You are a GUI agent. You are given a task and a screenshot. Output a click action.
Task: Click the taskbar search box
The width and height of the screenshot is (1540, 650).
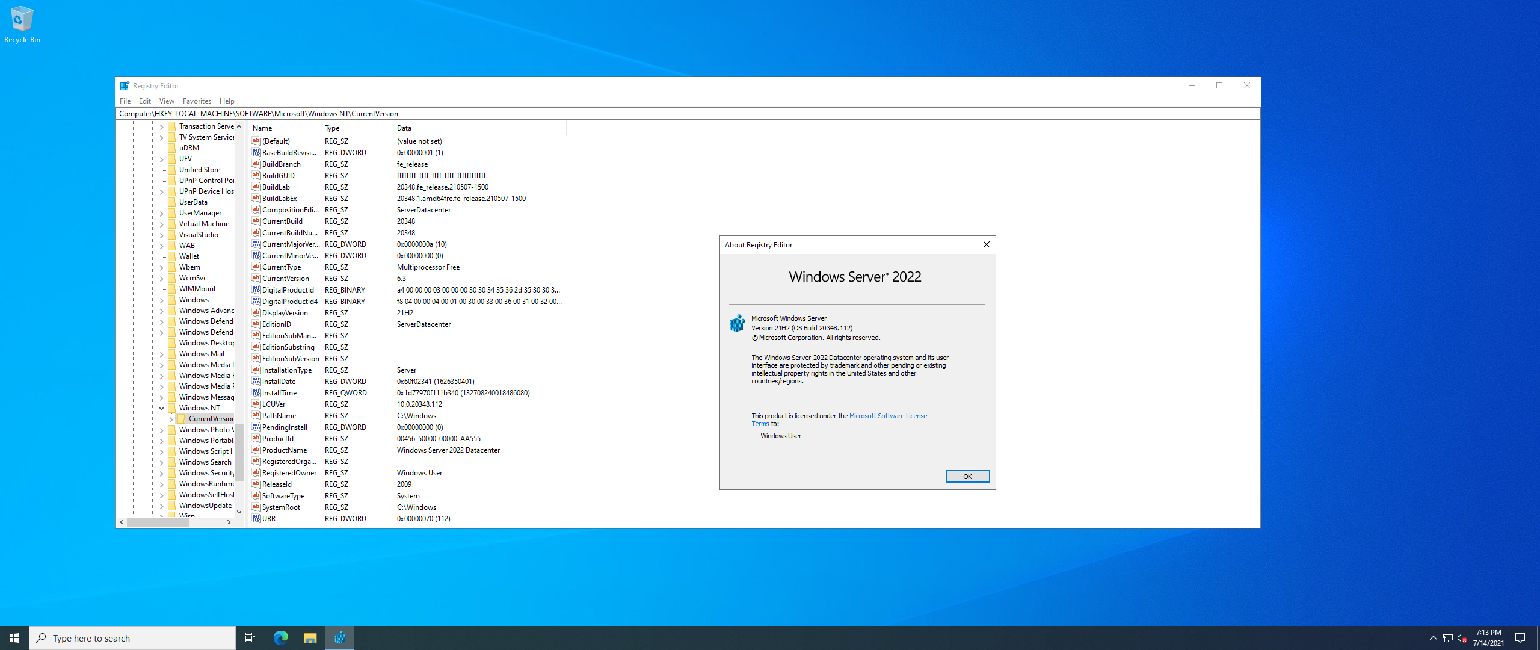132,638
